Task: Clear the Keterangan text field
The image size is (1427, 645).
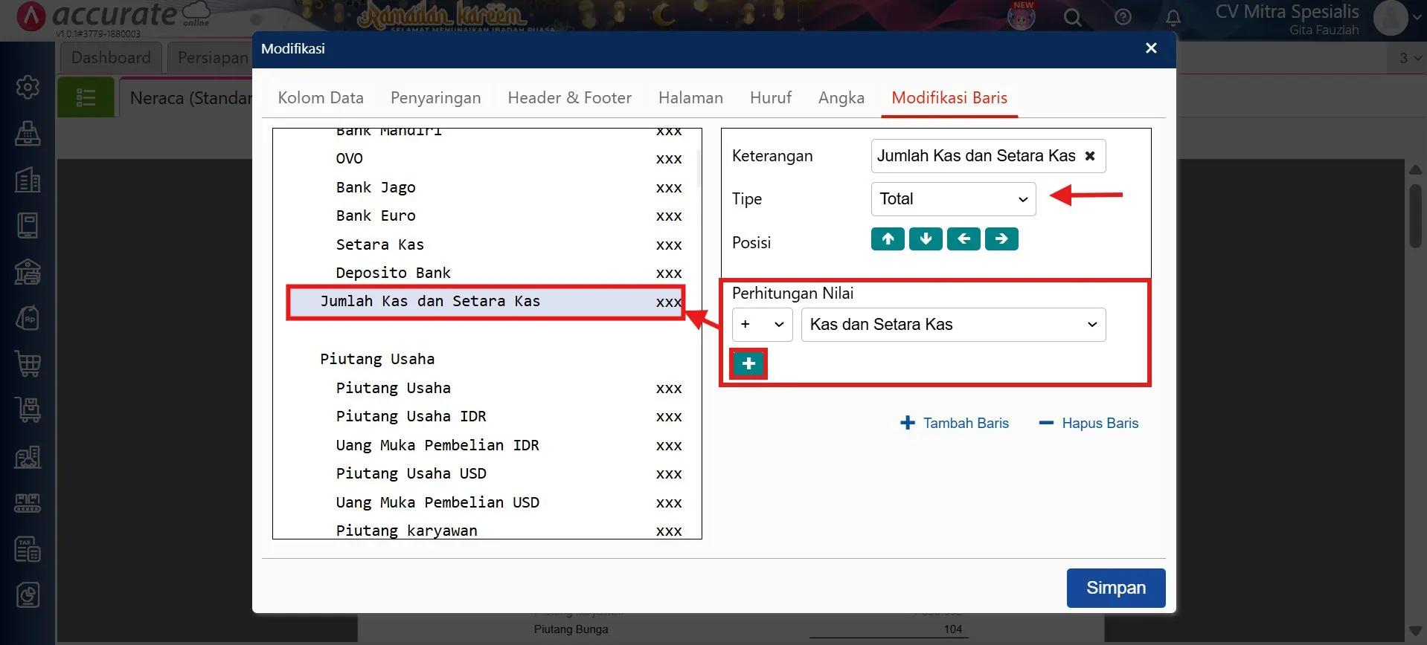Action: pyautogui.click(x=1090, y=156)
